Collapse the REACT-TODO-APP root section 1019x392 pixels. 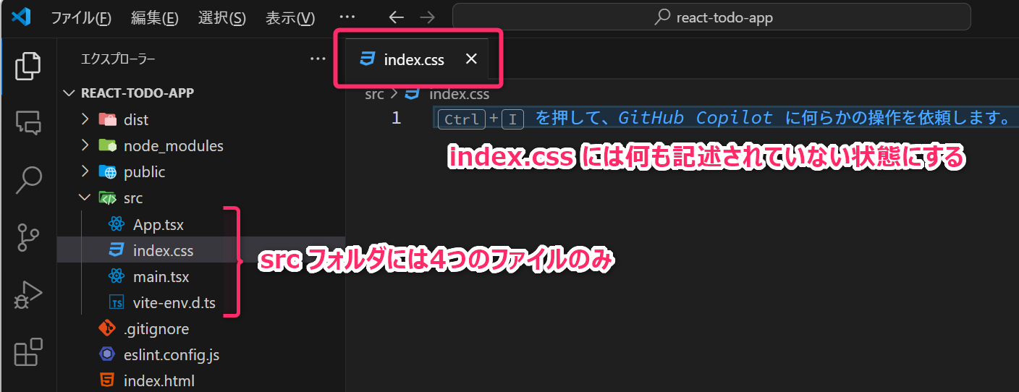pyautogui.click(x=69, y=93)
